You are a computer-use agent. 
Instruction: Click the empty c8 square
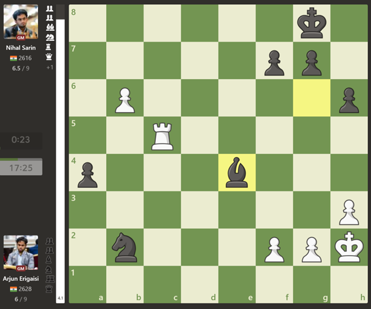pyautogui.click(x=162, y=23)
